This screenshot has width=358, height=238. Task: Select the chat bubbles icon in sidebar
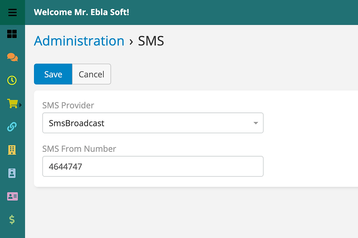(12, 57)
